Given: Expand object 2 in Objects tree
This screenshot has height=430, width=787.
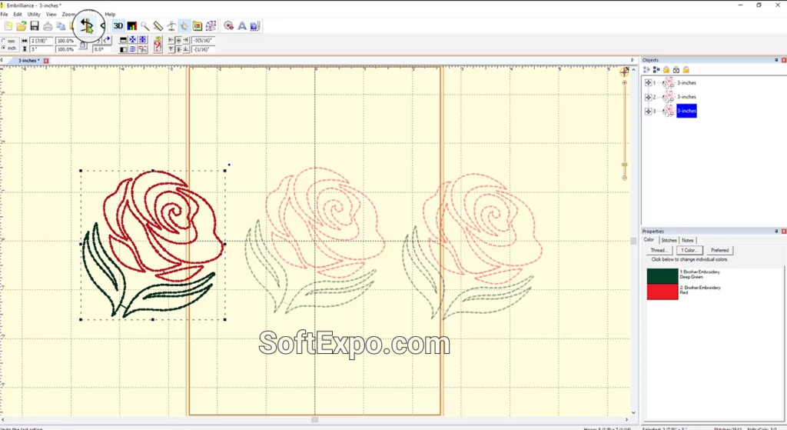Looking at the screenshot, I should [648, 97].
